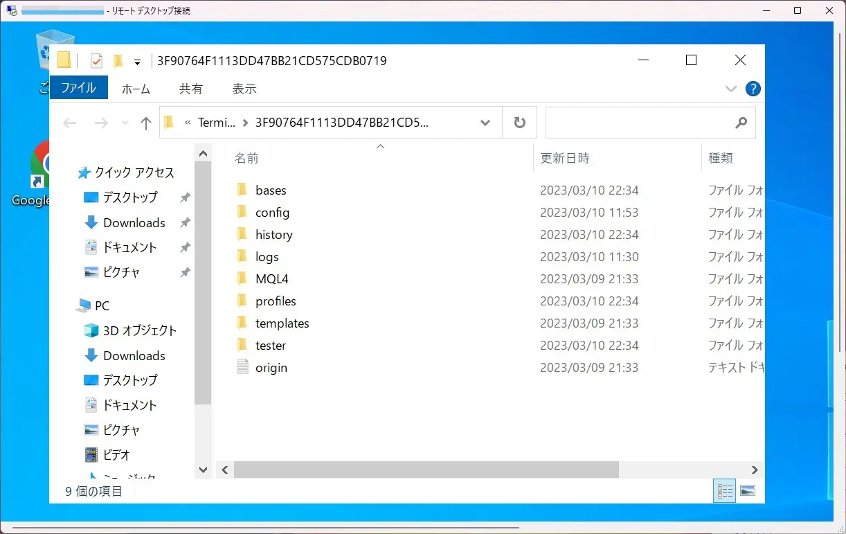Select the origin text file

click(271, 368)
